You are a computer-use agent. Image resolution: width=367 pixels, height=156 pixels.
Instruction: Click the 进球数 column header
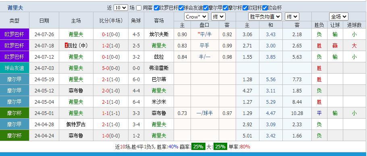tap(355, 25)
